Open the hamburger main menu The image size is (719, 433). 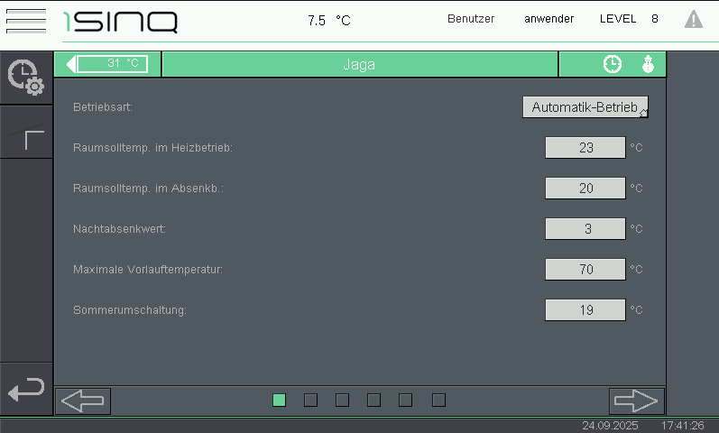point(25,20)
